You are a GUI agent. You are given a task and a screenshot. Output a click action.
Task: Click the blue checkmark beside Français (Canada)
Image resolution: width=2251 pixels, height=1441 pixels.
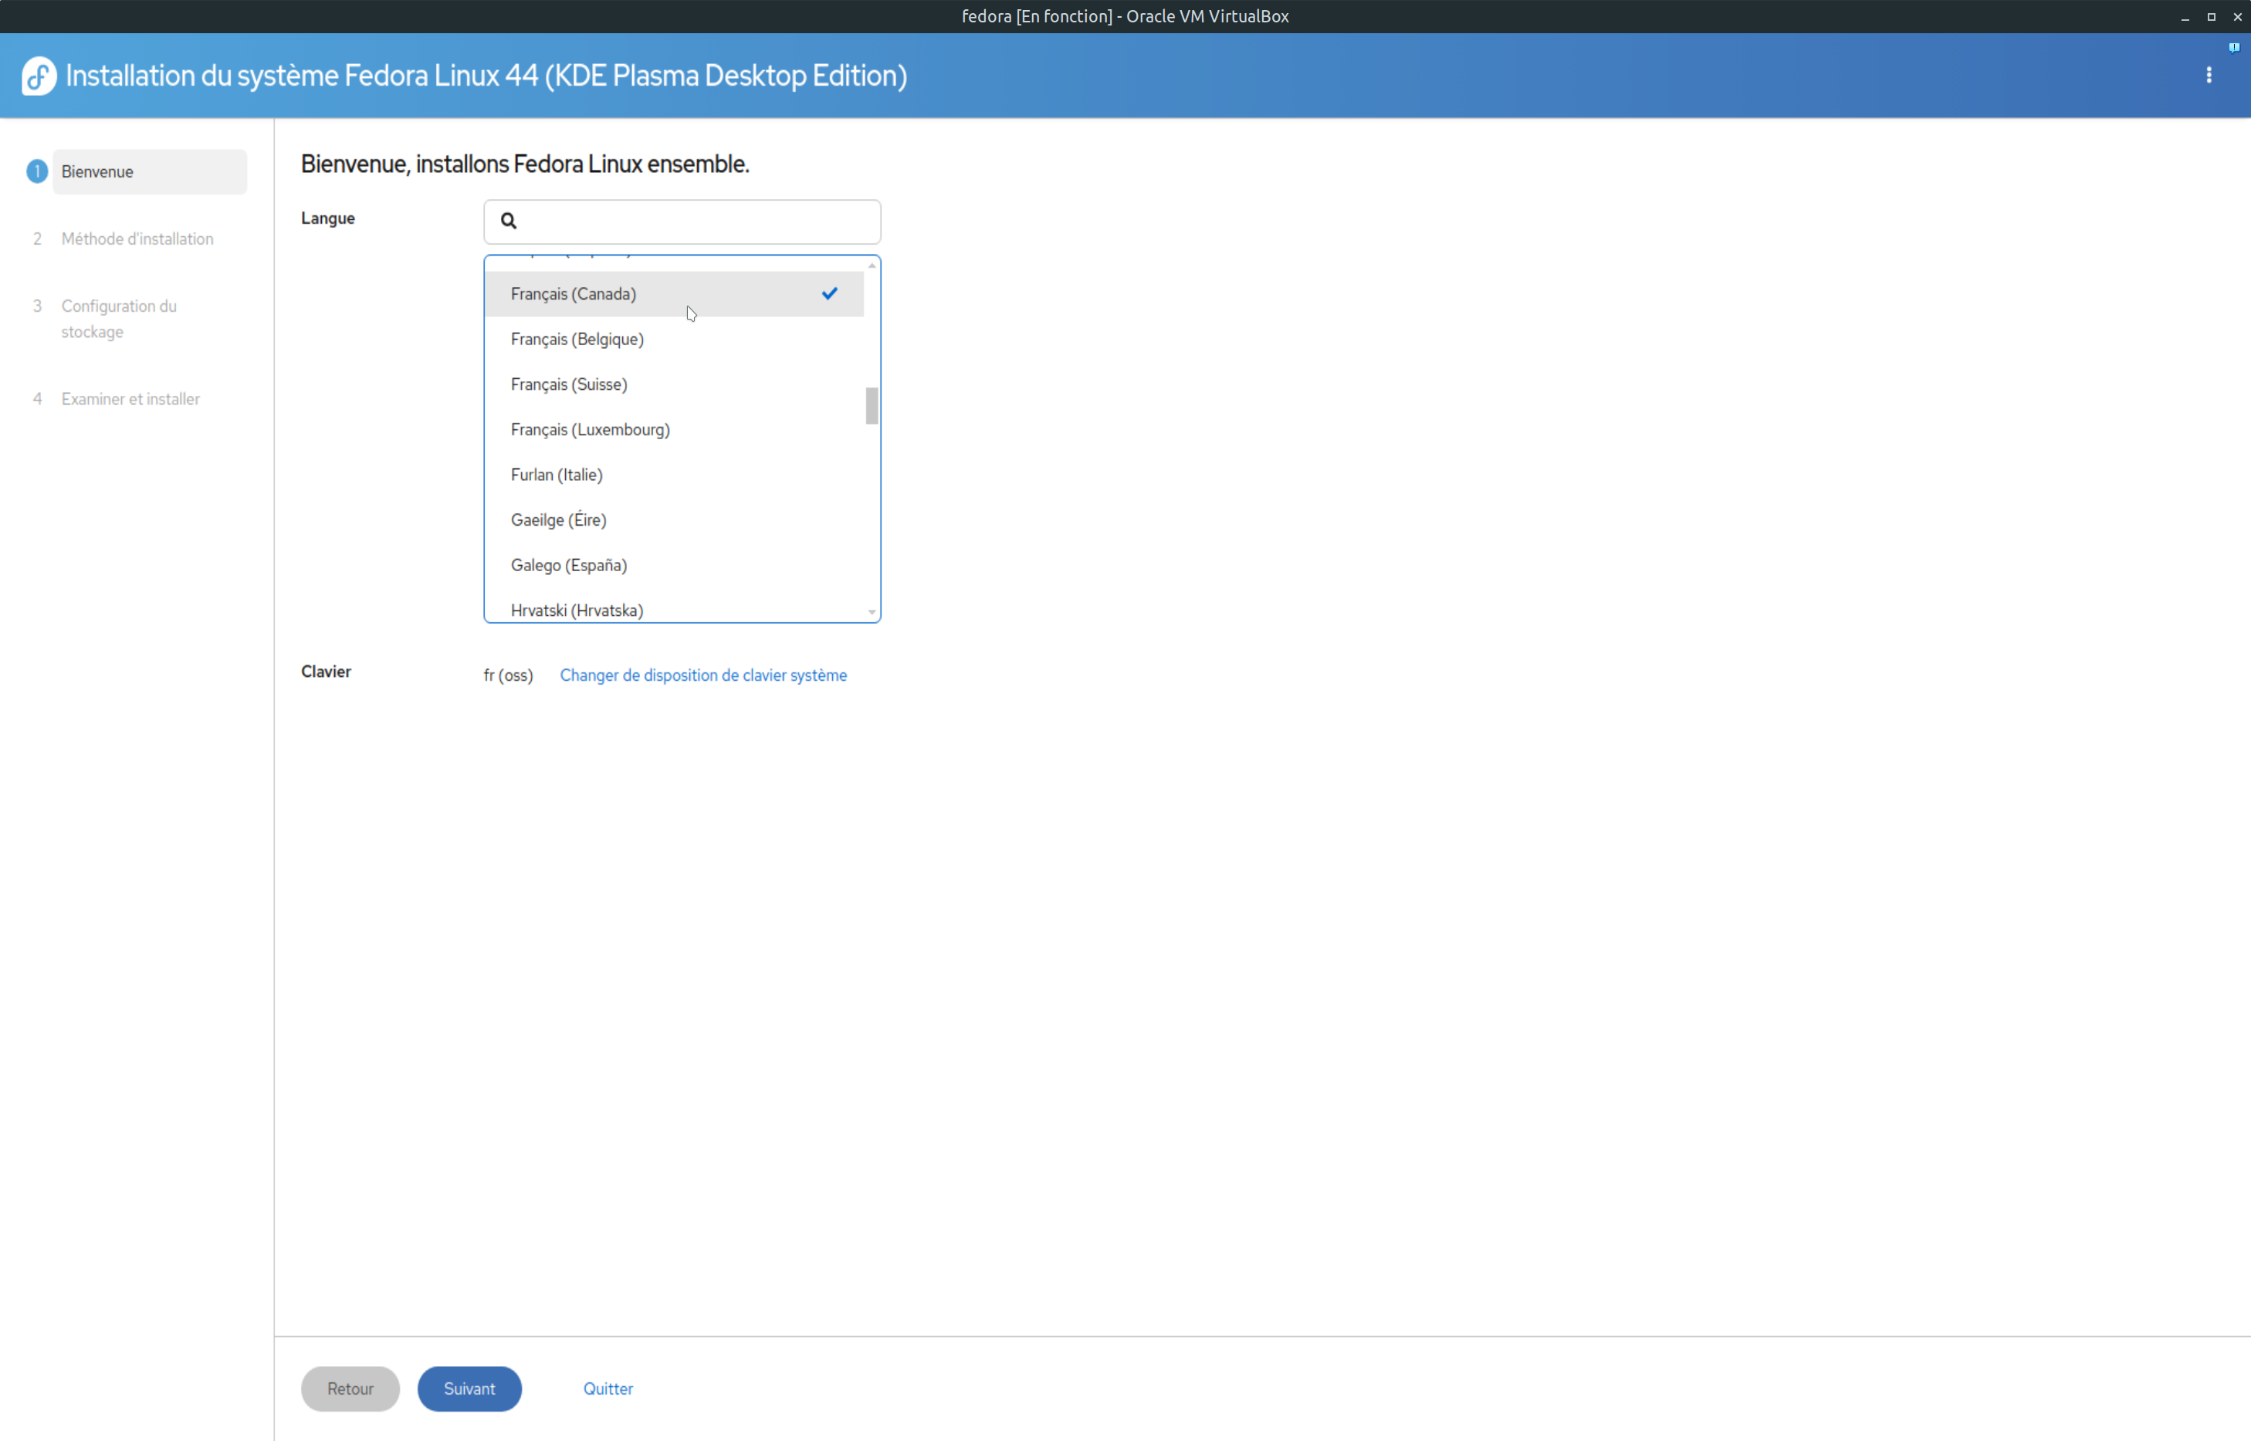pyautogui.click(x=829, y=294)
